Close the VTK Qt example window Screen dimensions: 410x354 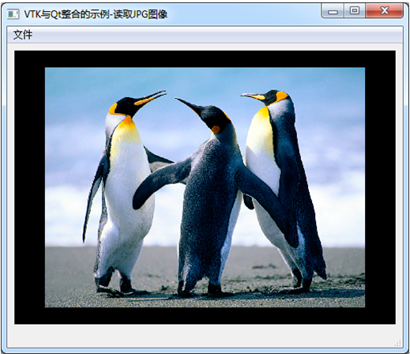384,11
